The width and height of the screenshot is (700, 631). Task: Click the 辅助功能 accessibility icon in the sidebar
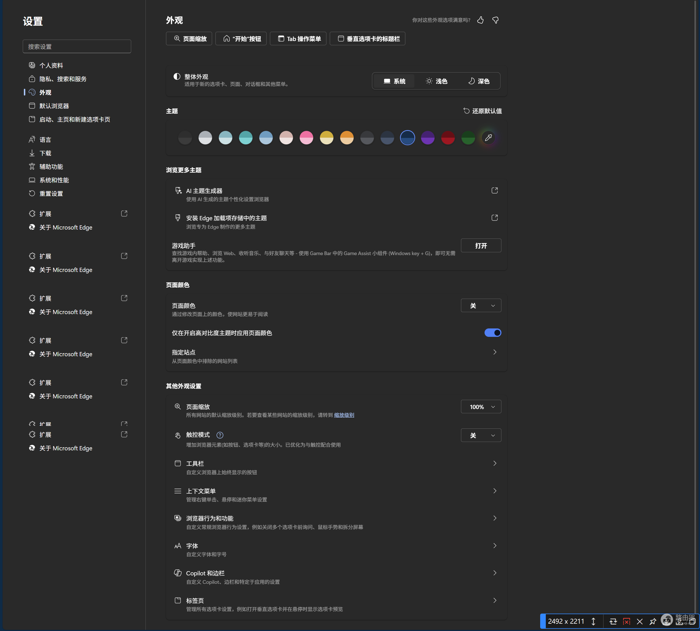[32, 166]
